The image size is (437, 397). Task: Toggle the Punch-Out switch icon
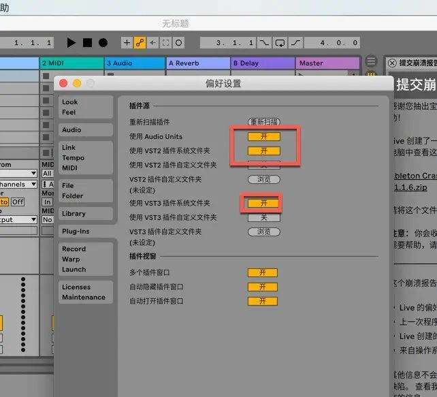(295, 43)
